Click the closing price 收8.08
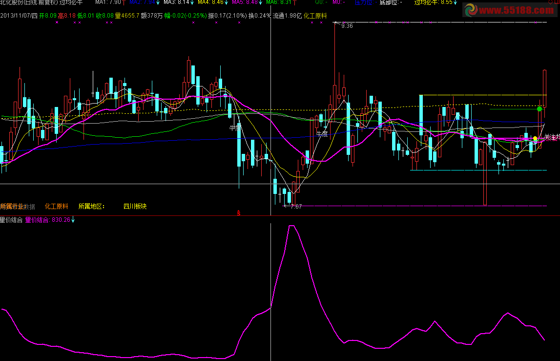560x361 pixels. tap(105, 16)
